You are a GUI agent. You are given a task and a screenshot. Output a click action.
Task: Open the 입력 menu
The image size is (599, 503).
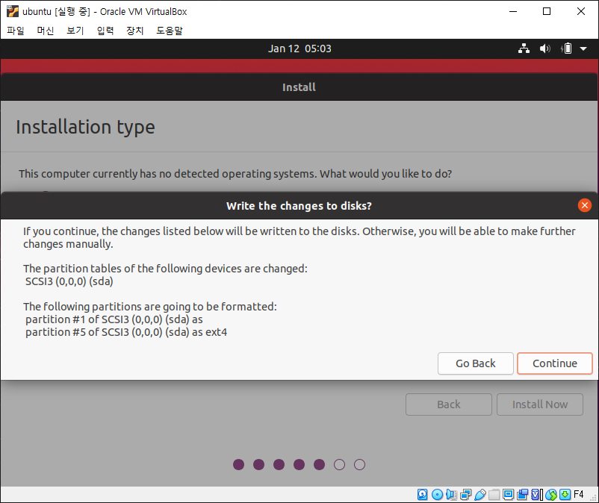point(105,31)
